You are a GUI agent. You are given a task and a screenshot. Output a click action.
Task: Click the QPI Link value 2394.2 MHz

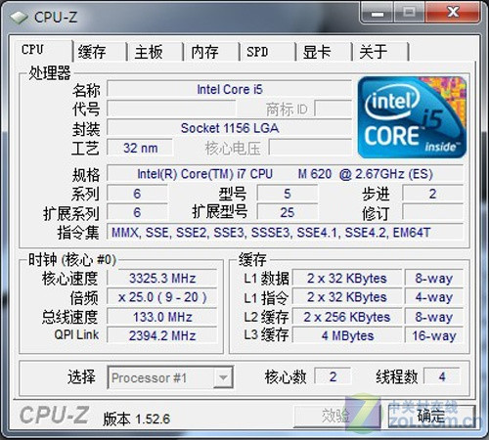162,335
